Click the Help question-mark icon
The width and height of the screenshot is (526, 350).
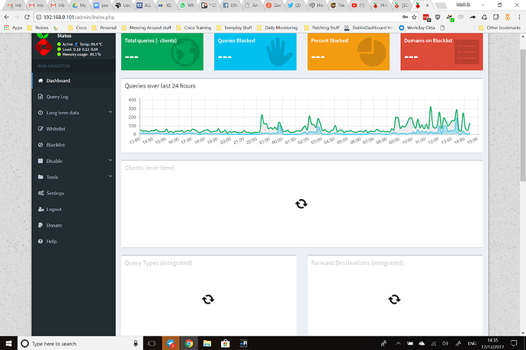40,241
